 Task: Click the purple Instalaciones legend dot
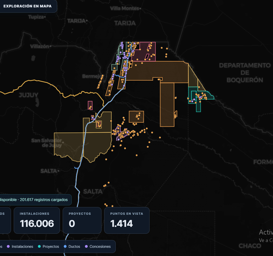tap(8, 246)
